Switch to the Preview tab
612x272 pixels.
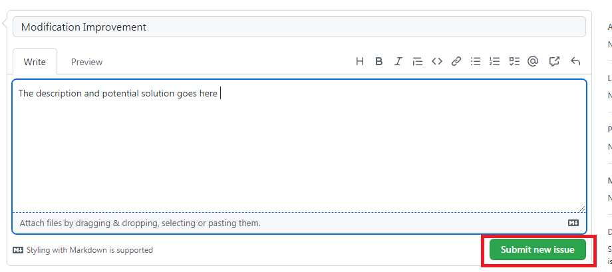point(86,62)
